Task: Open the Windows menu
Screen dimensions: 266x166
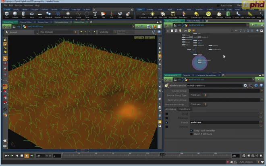Action: [29, 5]
